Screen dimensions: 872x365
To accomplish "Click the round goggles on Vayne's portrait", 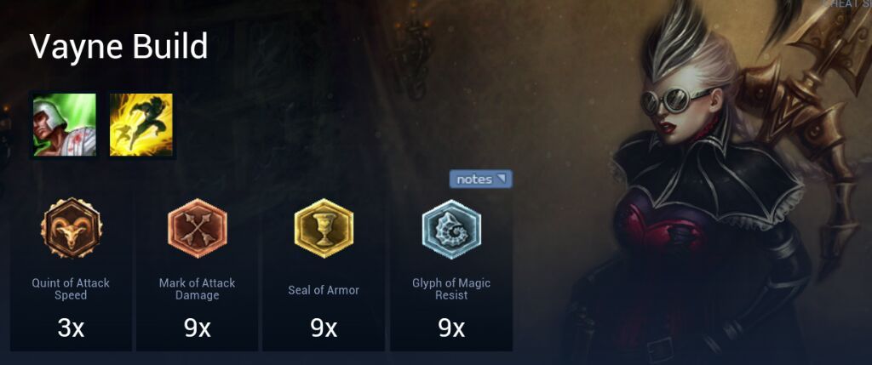I will [675, 100].
